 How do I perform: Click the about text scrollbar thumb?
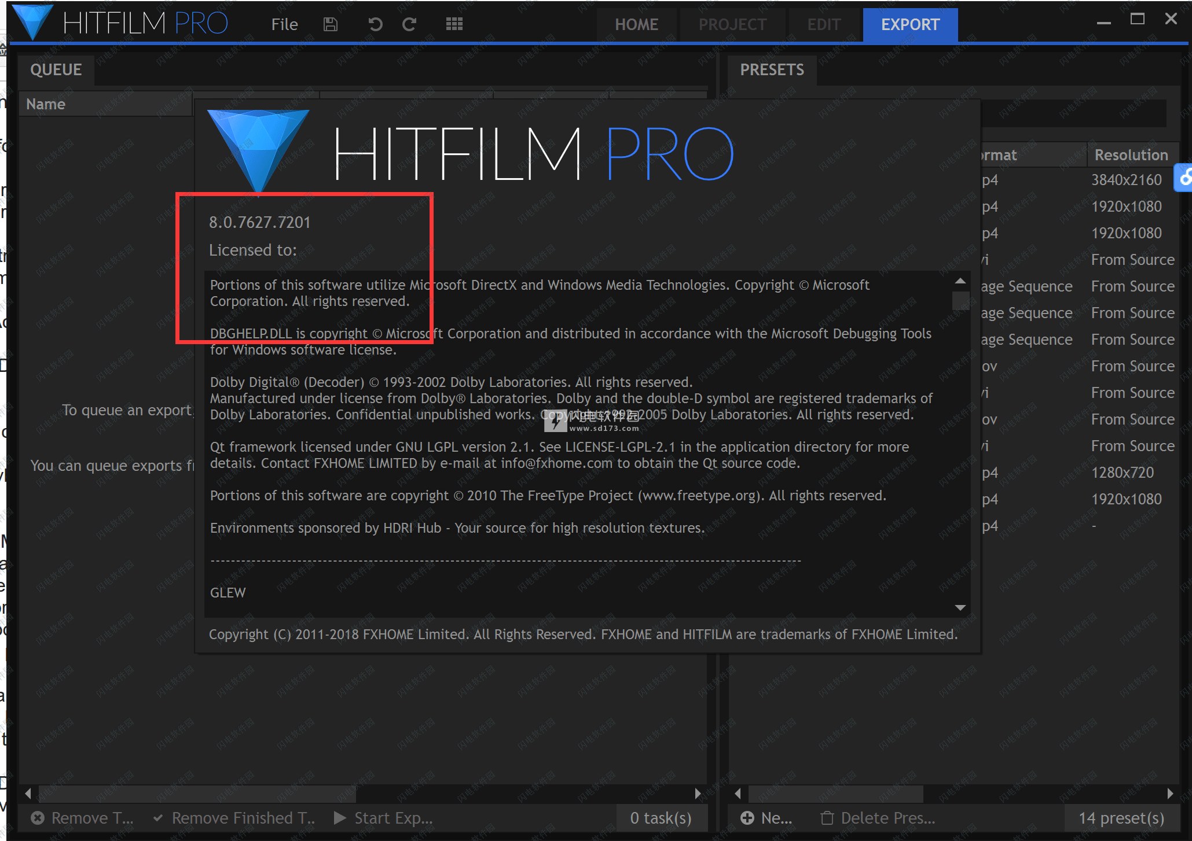tap(960, 300)
